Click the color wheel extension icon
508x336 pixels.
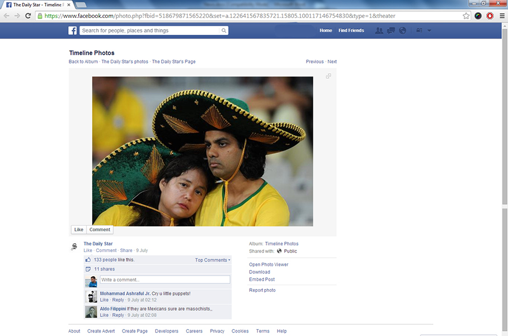[x=478, y=16]
